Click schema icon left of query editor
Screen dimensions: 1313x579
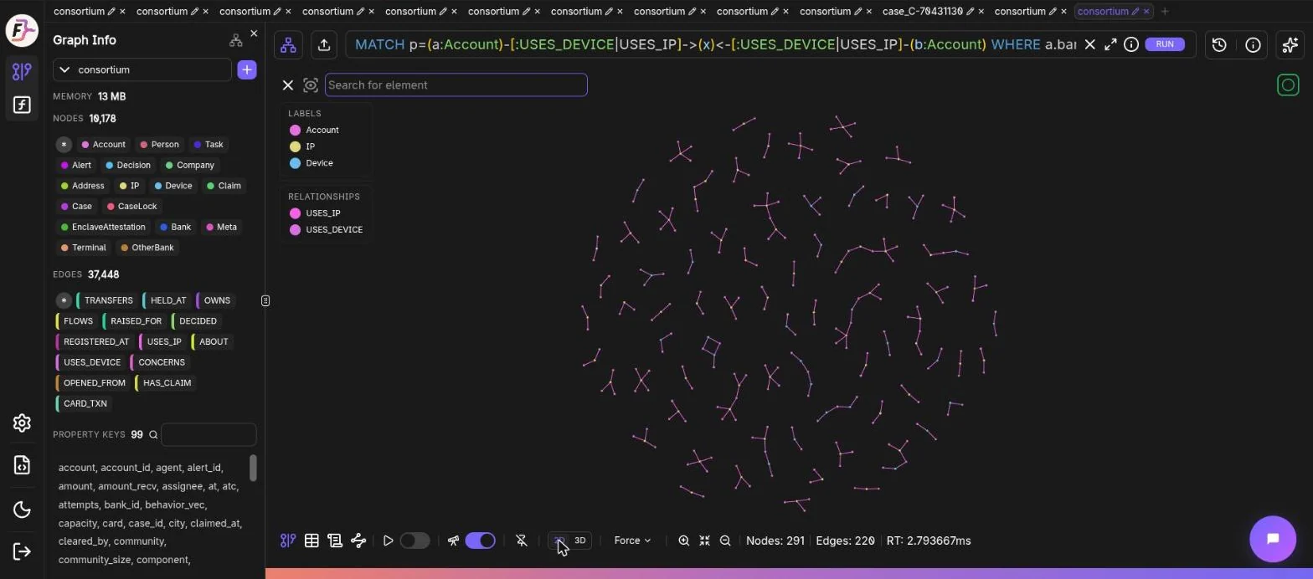point(288,45)
